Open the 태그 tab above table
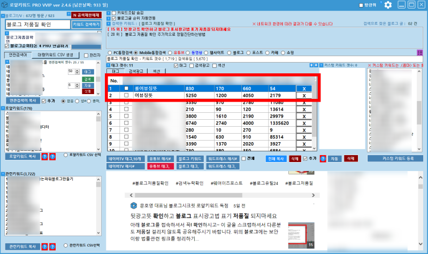 click(116, 71)
